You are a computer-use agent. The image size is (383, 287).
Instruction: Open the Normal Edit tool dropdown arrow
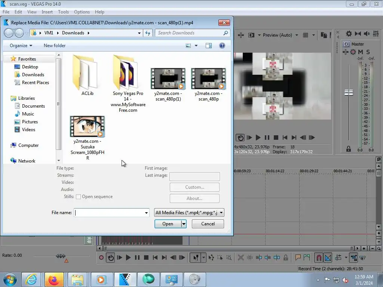tap(203, 257)
